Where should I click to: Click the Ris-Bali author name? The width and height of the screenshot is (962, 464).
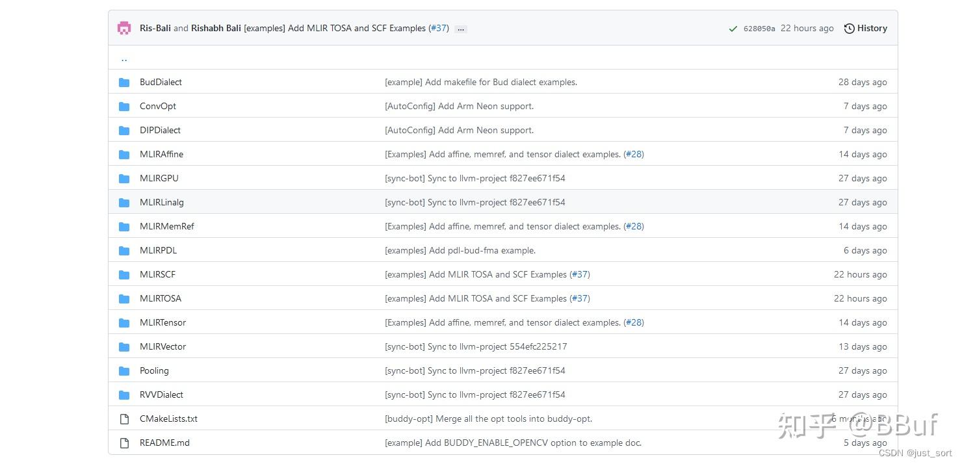click(155, 29)
